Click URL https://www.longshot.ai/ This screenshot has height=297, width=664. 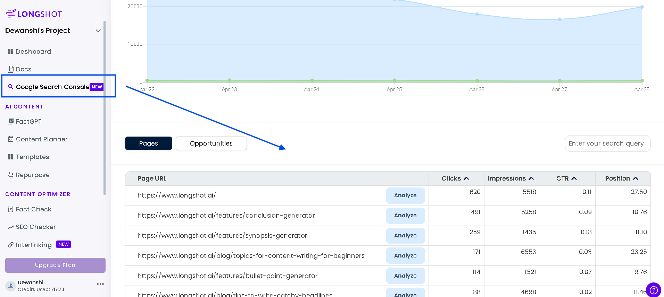pyautogui.click(x=176, y=195)
